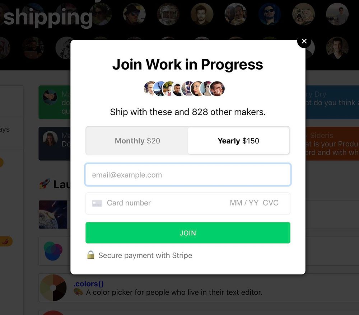Click the handshake avatar on green card
Viewport: 359px width, 315px height.
(50, 97)
